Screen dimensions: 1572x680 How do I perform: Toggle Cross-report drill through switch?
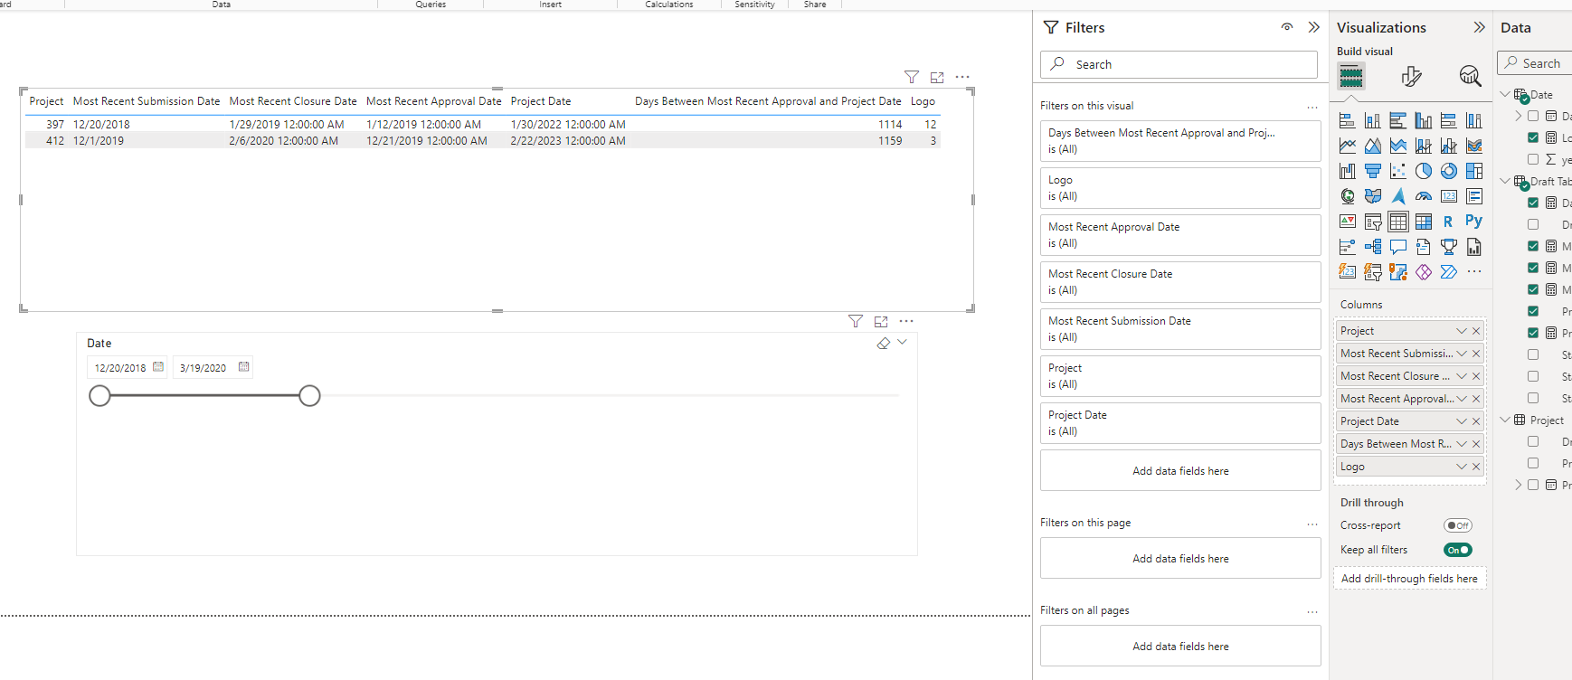click(x=1458, y=525)
